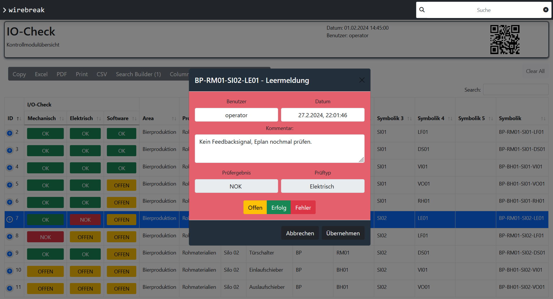Viewport: 553px width, 299px height.
Task: Set status to Fehler in dialog
Action: (x=303, y=207)
